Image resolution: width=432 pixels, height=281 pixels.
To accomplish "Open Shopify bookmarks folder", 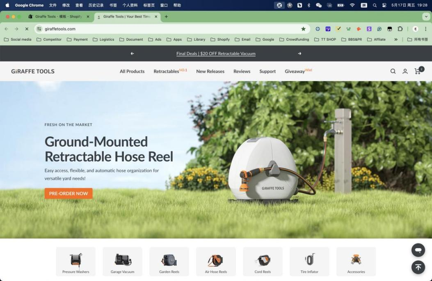I will 220,39.
